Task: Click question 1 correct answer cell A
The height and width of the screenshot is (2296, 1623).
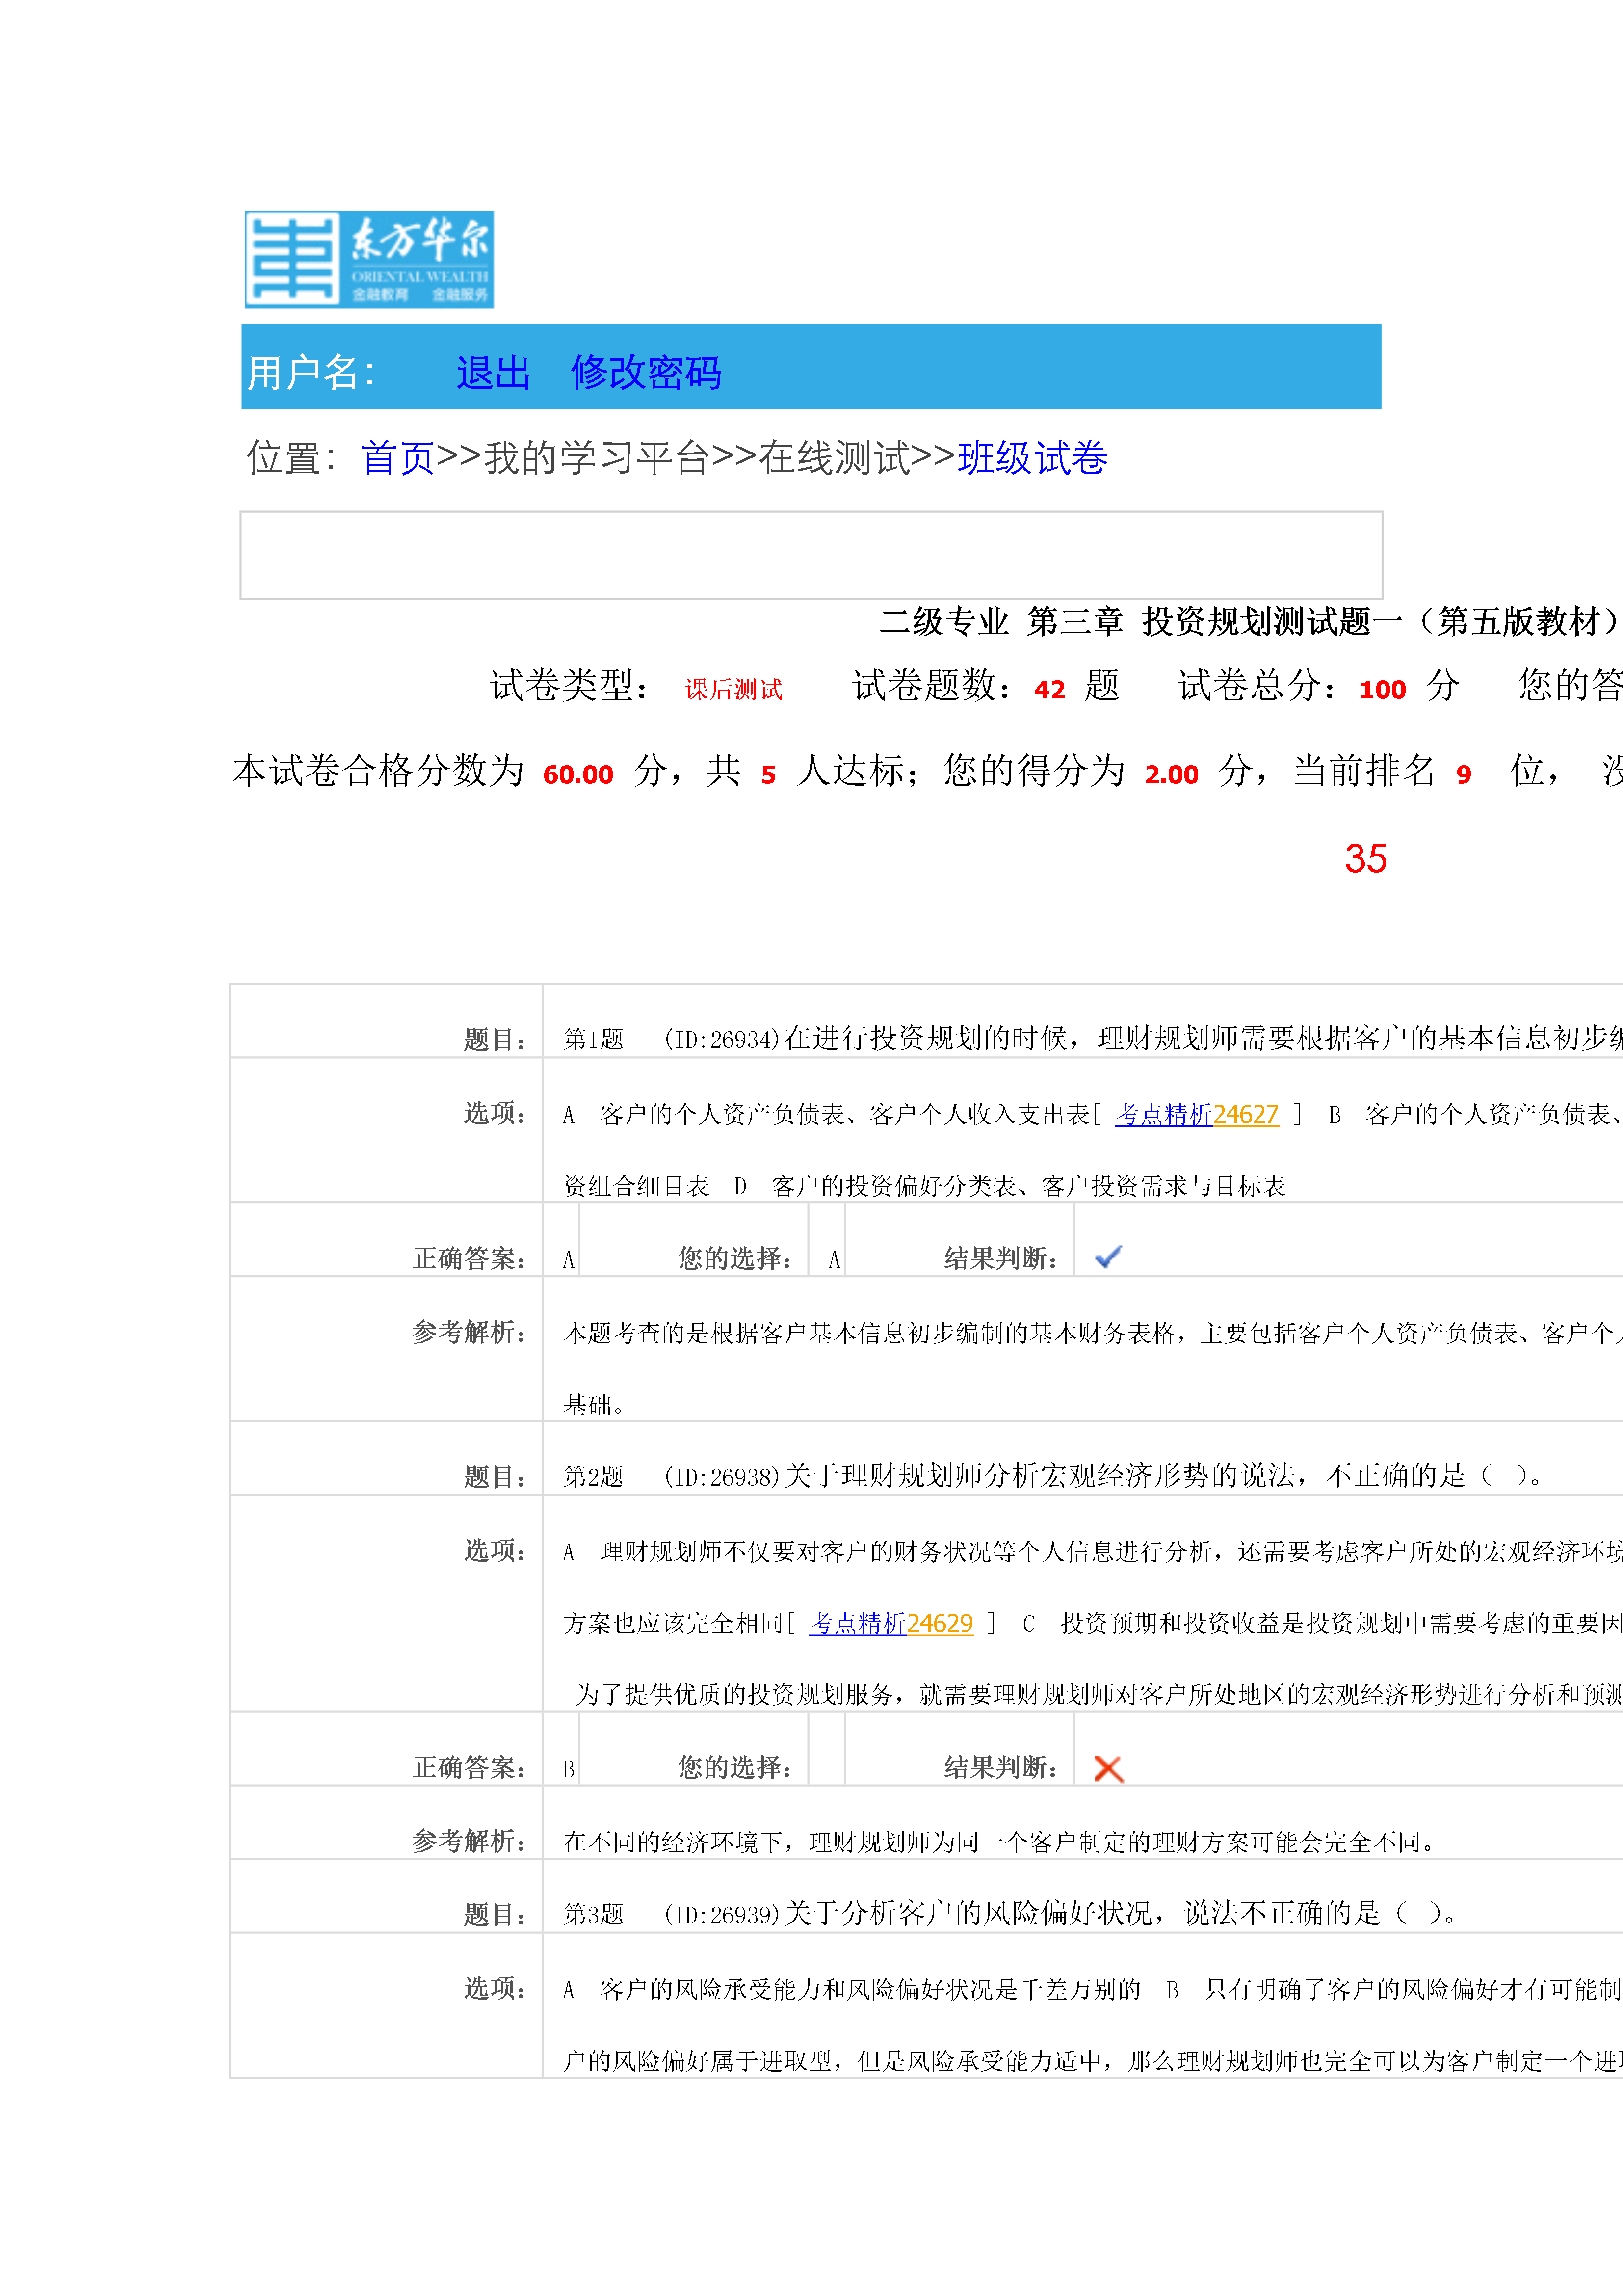Action: click(x=561, y=1241)
